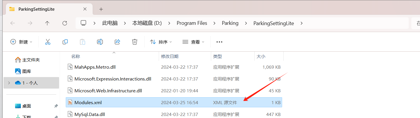This screenshot has height=118, width=420.
Task: Click the search box at address bar right
Action: (x=416, y=23)
